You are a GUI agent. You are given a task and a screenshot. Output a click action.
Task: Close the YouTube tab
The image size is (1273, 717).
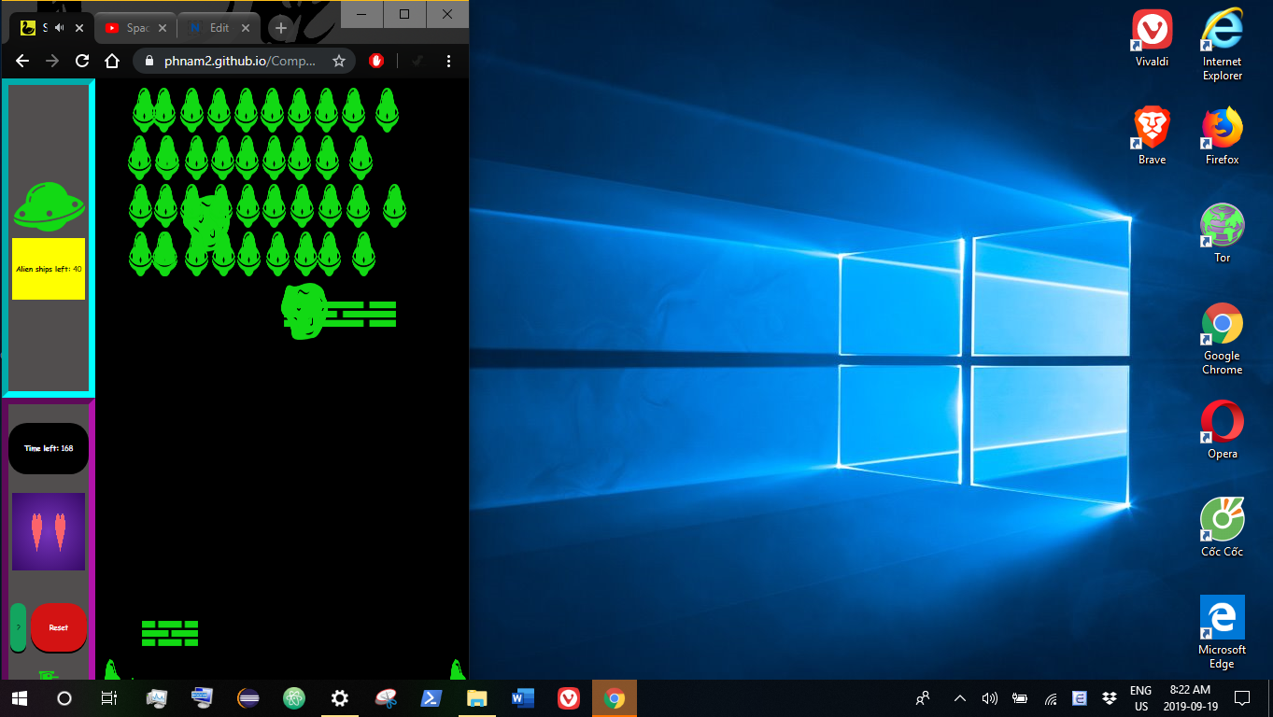pos(162,28)
